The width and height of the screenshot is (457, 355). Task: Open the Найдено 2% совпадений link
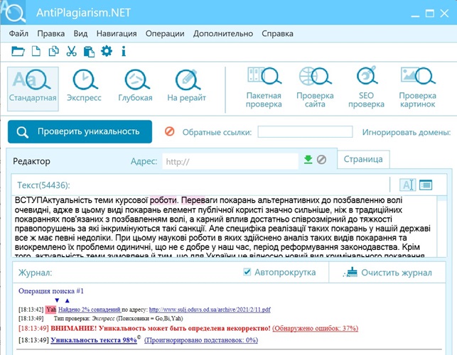(x=90, y=310)
